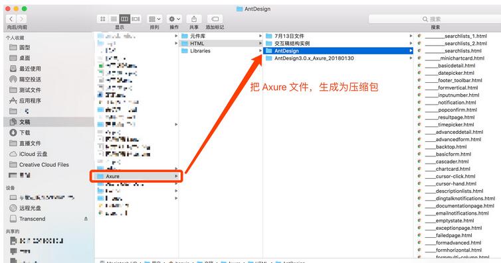Switch to list view

click(114, 19)
